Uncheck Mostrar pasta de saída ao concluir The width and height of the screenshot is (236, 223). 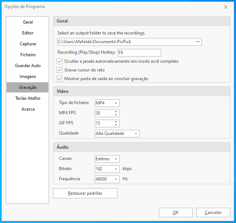(x=60, y=79)
